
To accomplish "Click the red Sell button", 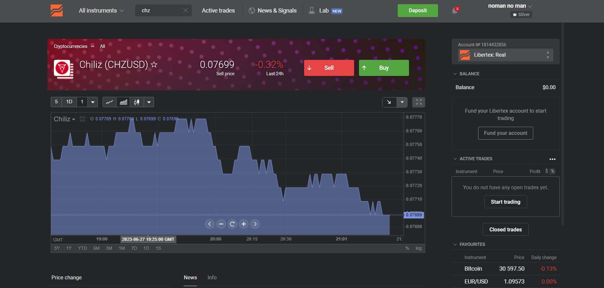I will tap(329, 68).
